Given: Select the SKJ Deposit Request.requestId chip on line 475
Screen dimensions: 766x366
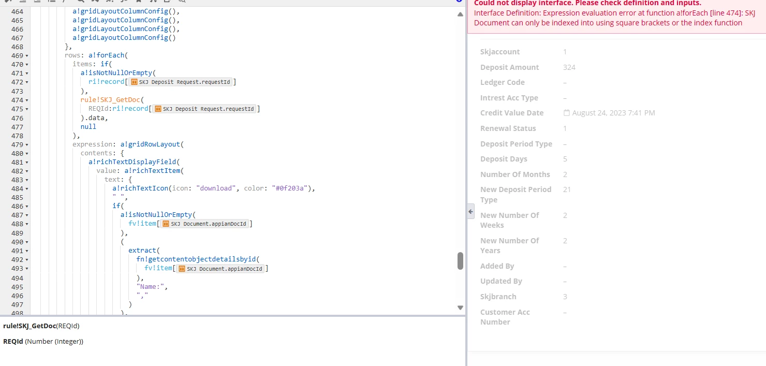Looking at the screenshot, I should click(204, 109).
